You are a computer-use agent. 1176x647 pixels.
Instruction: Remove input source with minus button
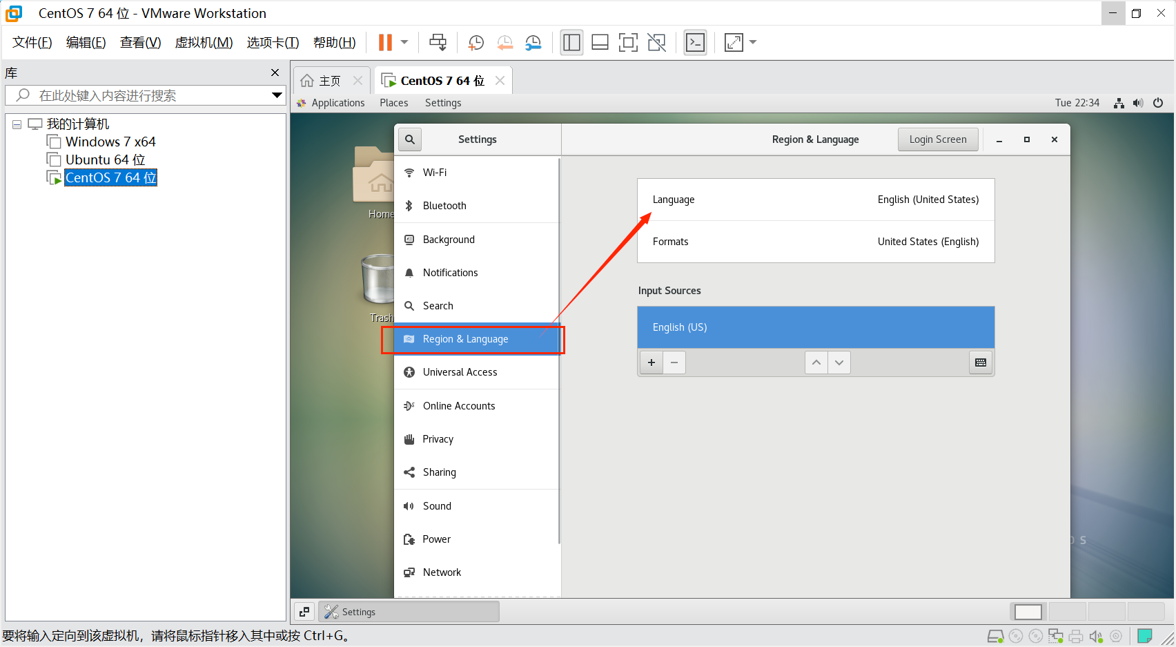674,363
